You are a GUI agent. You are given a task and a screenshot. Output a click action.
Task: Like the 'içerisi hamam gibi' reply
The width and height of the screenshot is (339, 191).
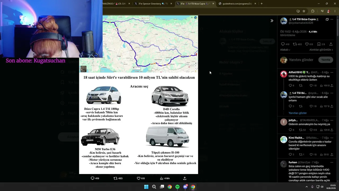313,106
